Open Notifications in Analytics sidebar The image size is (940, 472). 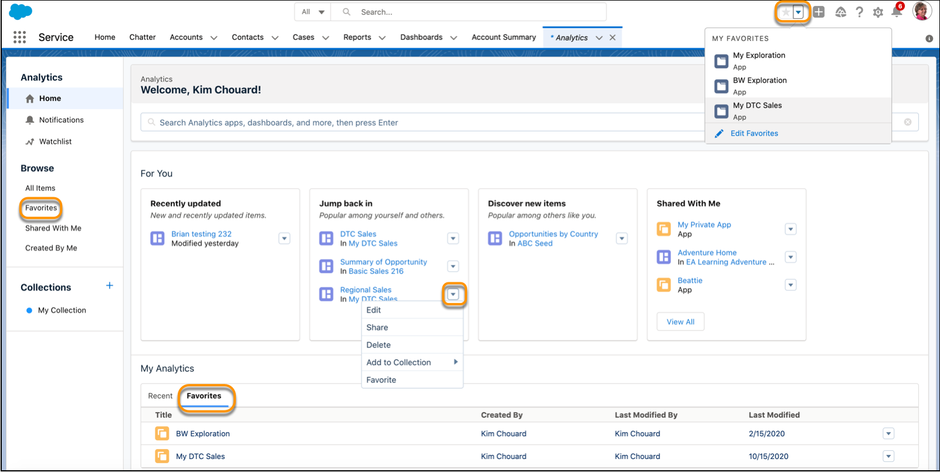[61, 120]
